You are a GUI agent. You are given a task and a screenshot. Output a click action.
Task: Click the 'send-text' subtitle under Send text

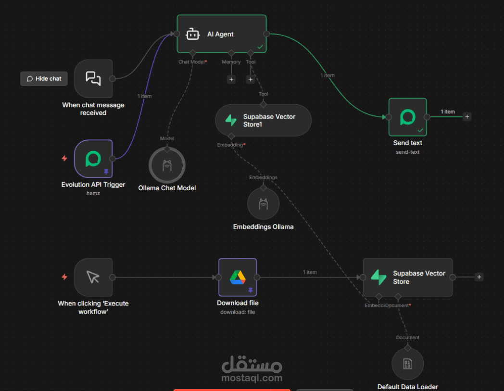[x=407, y=152]
